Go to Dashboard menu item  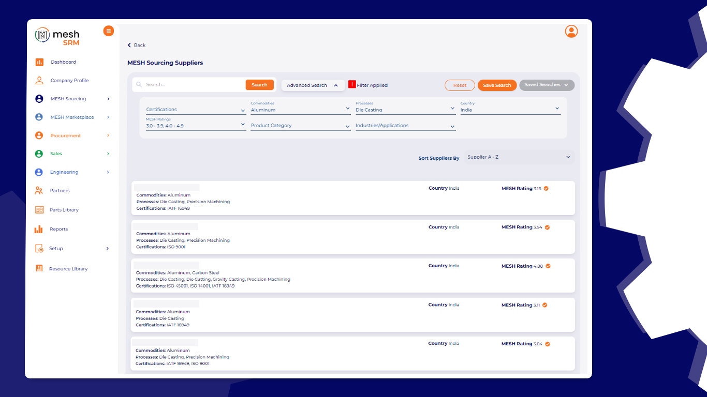tap(63, 62)
